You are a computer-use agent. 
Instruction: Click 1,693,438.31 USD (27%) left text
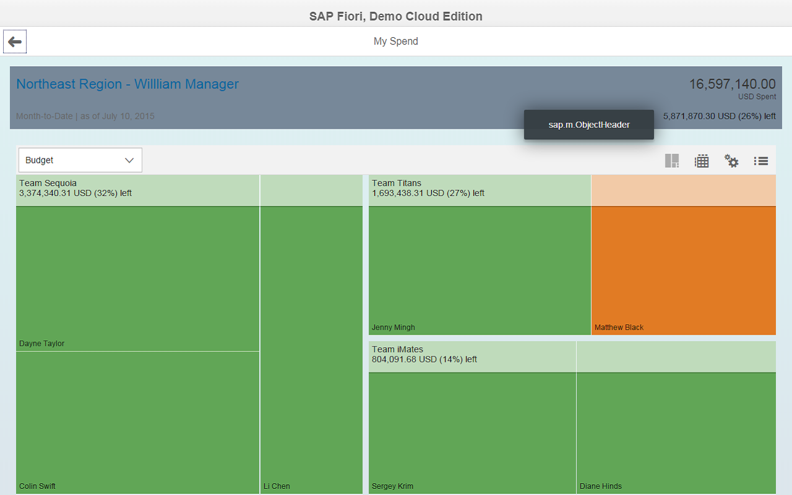[x=428, y=193]
